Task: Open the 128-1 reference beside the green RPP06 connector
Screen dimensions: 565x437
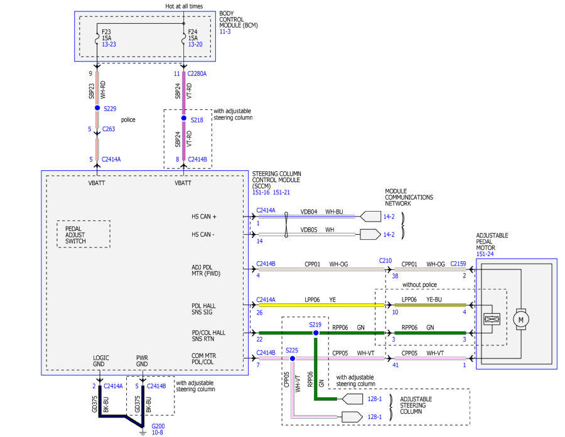Action: [x=375, y=399]
